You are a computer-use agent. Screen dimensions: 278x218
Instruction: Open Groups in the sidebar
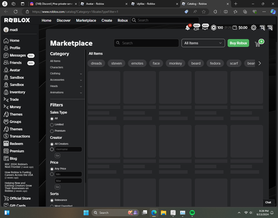(x=12, y=122)
